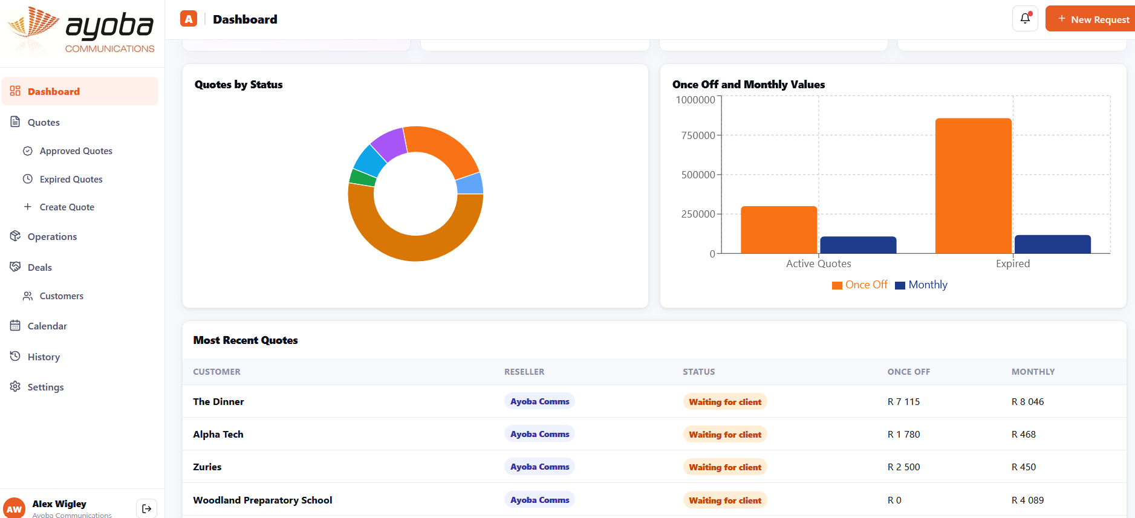Select The Dinner customer row
The width and height of the screenshot is (1135, 518).
pyautogui.click(x=654, y=401)
